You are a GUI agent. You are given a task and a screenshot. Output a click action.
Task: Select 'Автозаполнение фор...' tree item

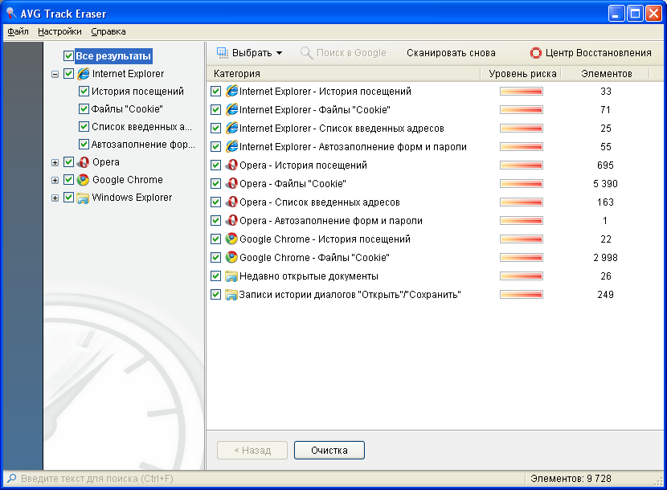[143, 145]
